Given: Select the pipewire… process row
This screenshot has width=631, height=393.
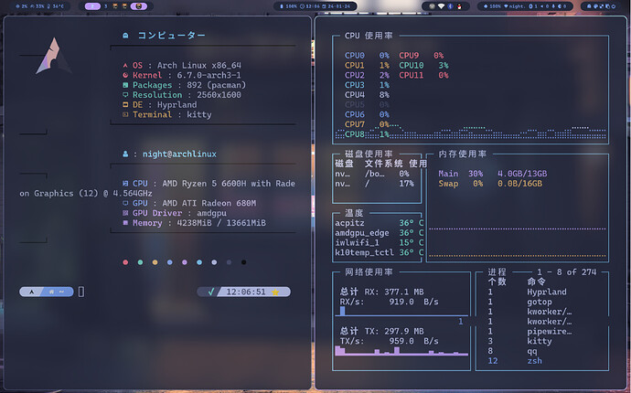Looking at the screenshot, I should pos(530,331).
